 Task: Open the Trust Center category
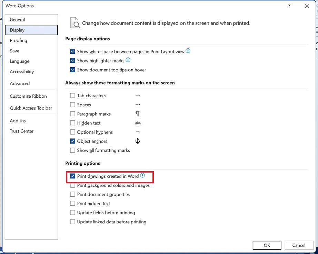coord(31,131)
